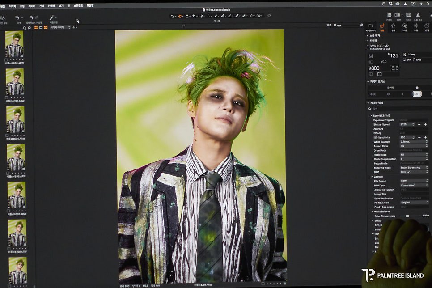The width and height of the screenshot is (432, 288).
Task: Show the grid overlay icon
Action: (x=409, y=15)
